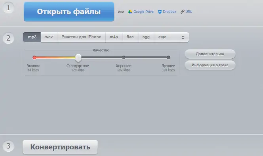Switch to the wav format tab
The width and height of the screenshot is (263, 156).
click(49, 37)
